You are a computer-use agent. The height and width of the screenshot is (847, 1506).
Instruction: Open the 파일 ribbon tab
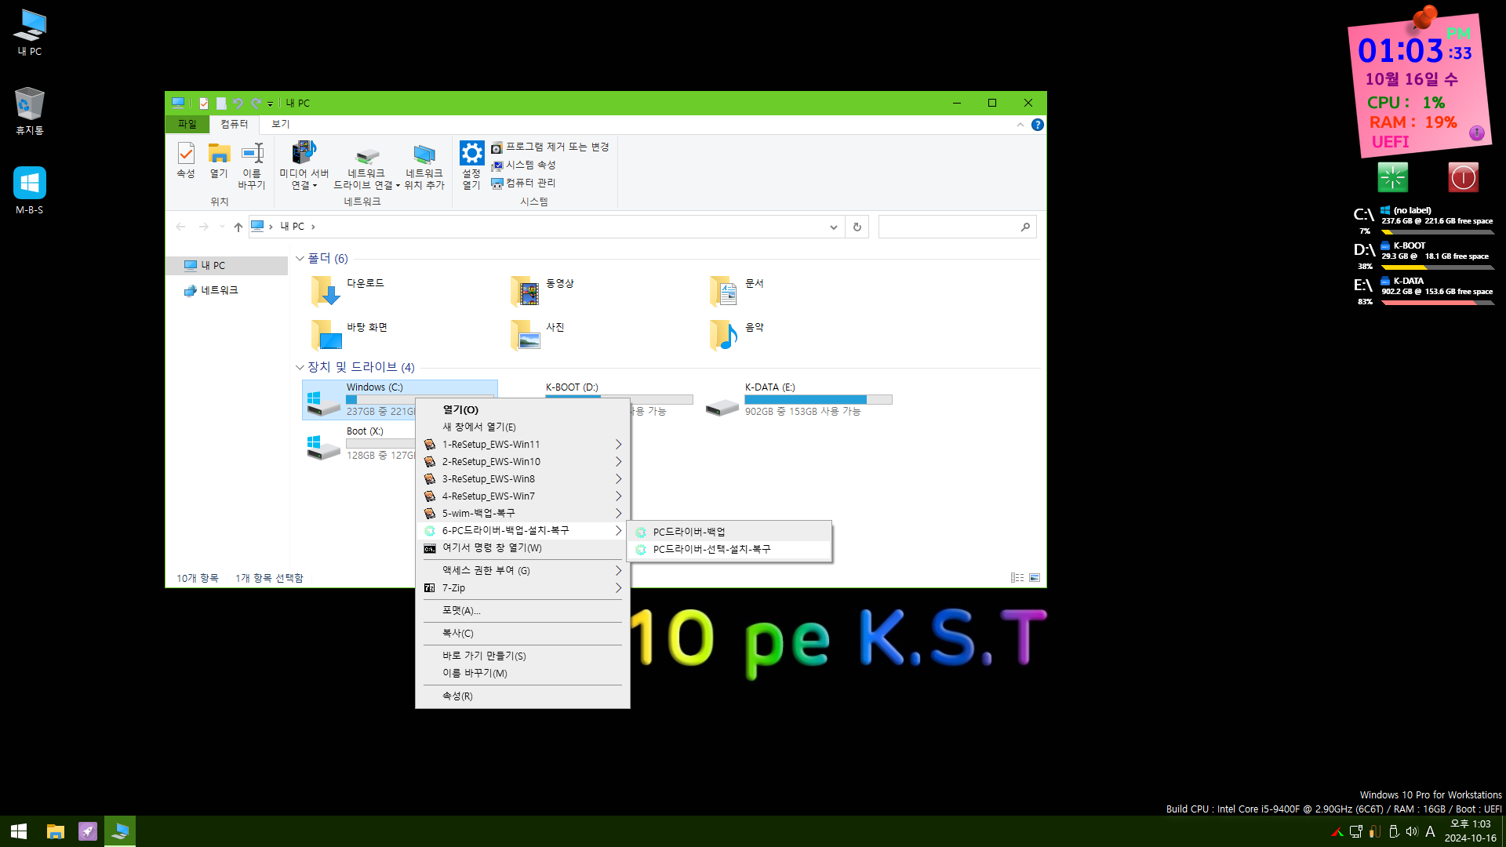tap(187, 124)
